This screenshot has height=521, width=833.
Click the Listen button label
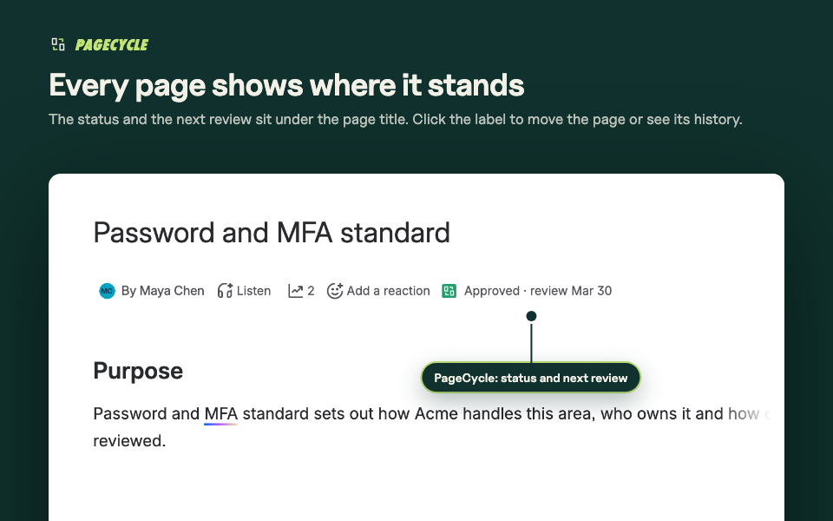pos(253,291)
